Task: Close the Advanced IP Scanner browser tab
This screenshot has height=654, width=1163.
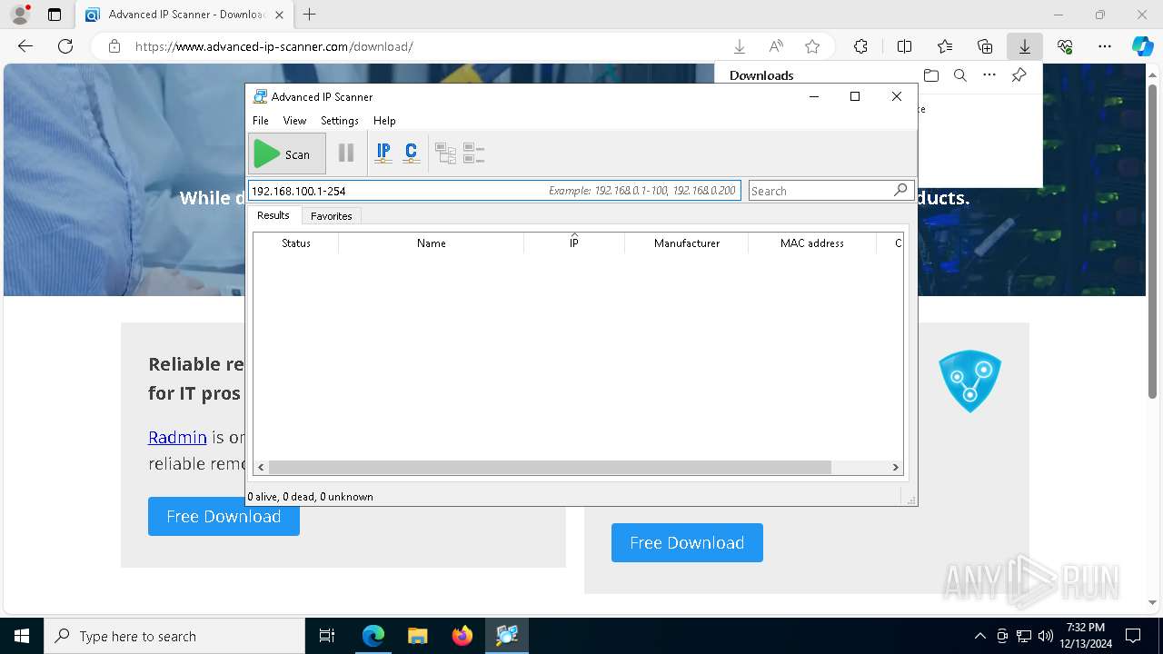Action: click(x=279, y=15)
